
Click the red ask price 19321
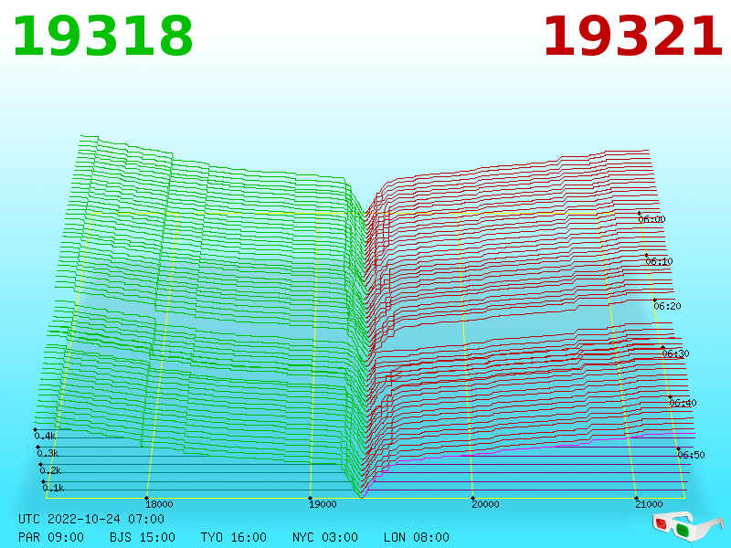[632, 37]
